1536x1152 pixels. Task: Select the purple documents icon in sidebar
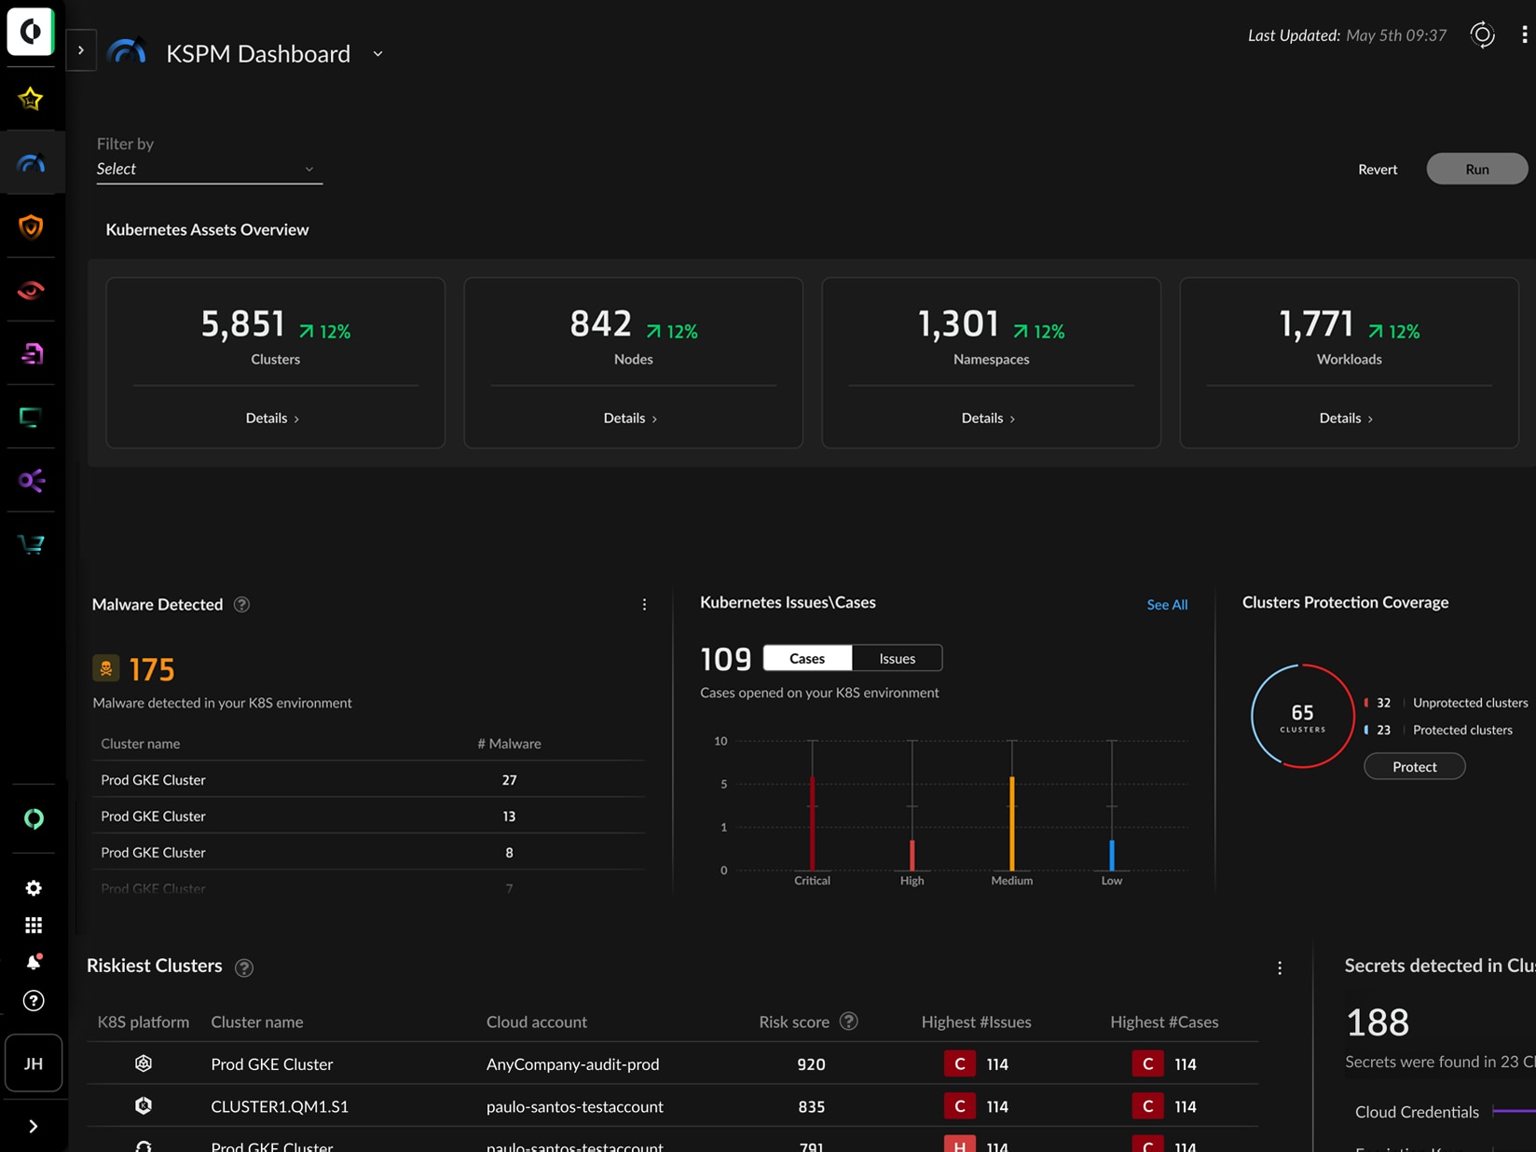[31, 353]
